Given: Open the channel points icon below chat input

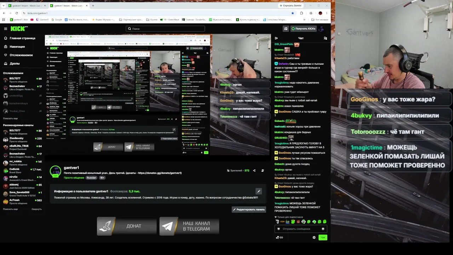Looking at the screenshot, I should pos(279,237).
